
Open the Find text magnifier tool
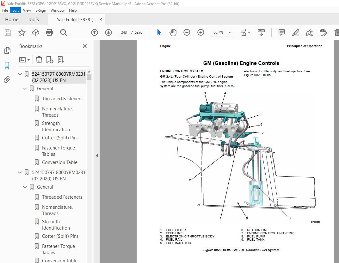click(64, 32)
